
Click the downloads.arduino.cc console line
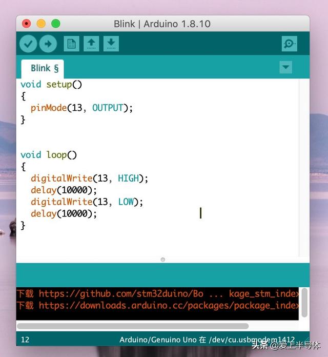[157, 305]
